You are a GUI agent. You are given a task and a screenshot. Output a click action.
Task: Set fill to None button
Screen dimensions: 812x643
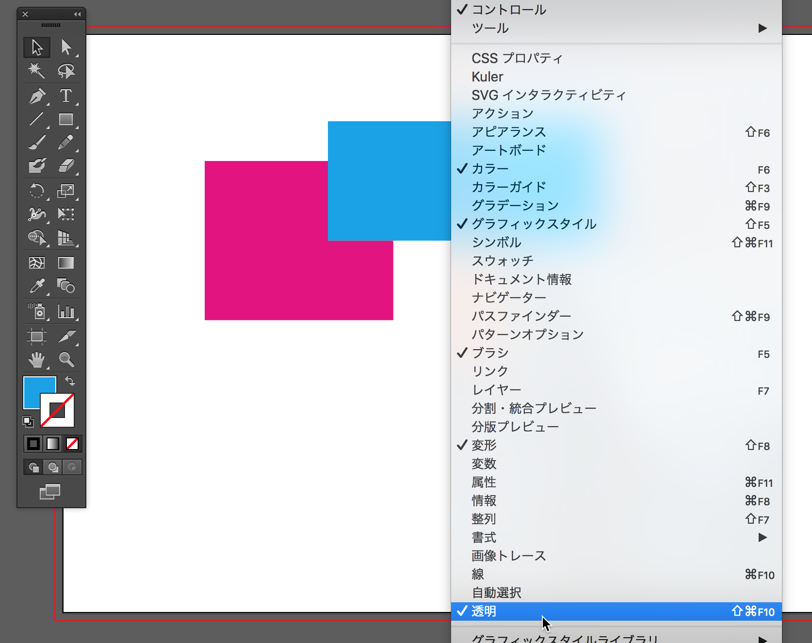[72, 444]
